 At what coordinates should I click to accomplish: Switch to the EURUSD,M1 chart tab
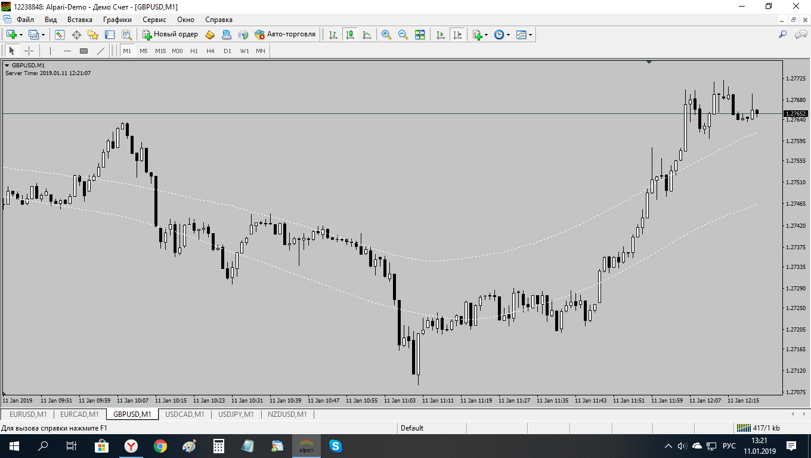(28, 414)
